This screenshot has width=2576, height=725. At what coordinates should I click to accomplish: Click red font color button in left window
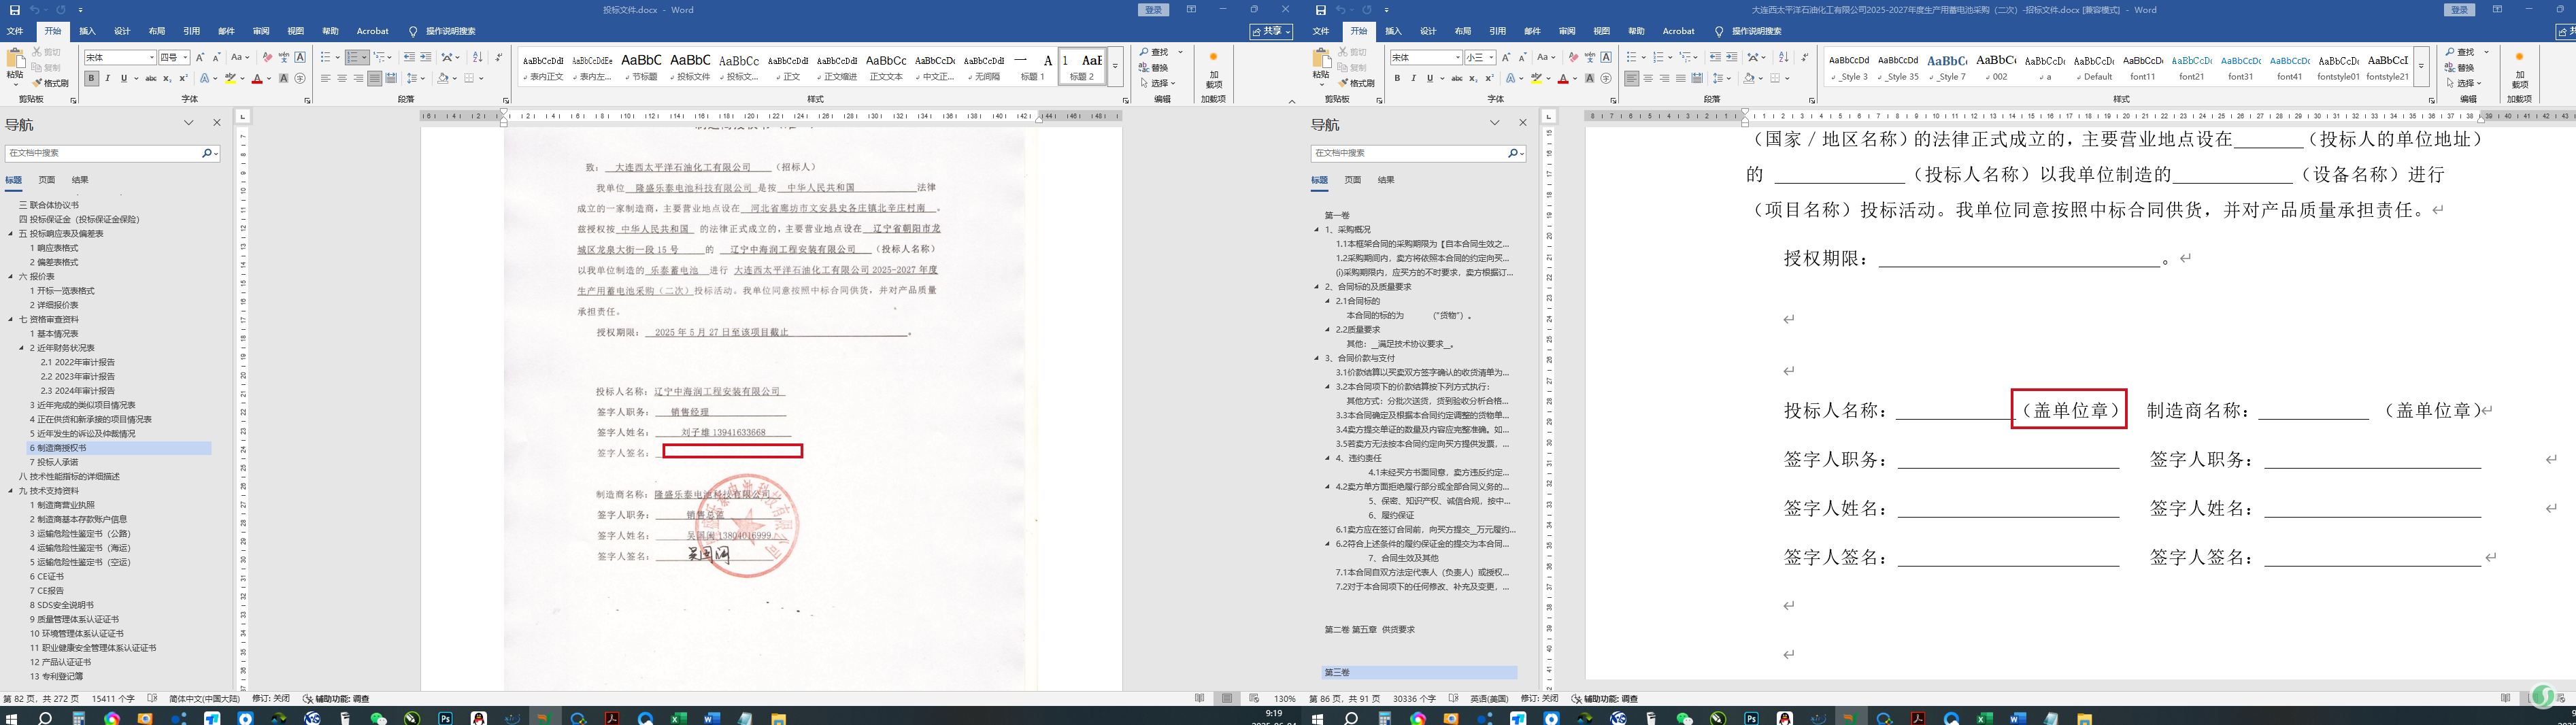(257, 78)
